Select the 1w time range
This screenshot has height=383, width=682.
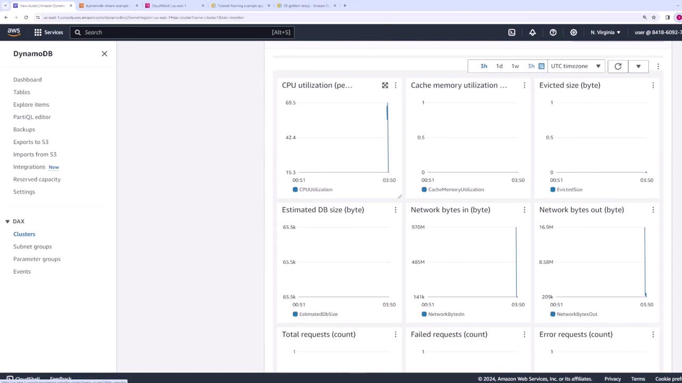pyautogui.click(x=515, y=66)
